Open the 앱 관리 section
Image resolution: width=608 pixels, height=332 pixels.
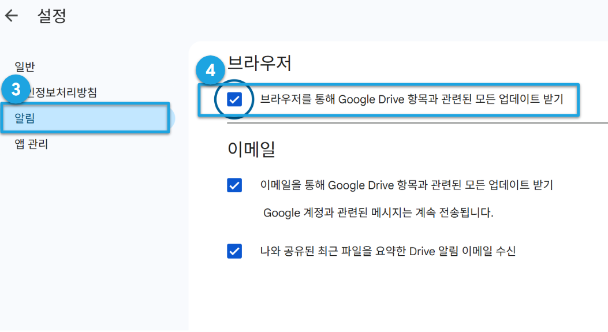click(31, 144)
